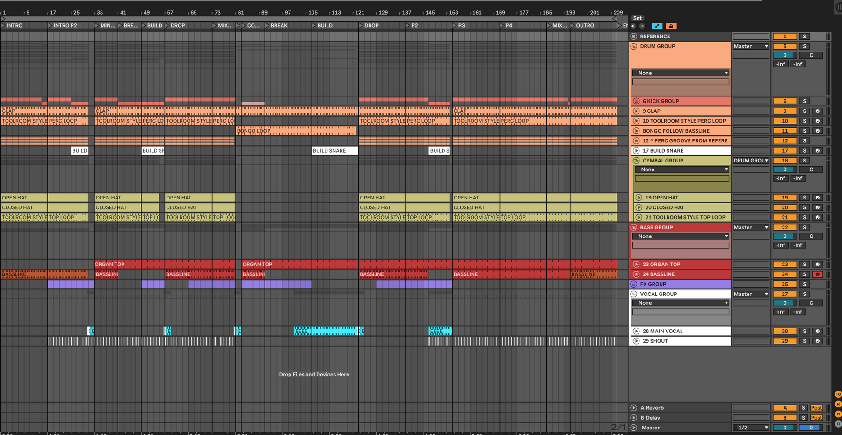Unfold the 9 CLAP track

636,111
